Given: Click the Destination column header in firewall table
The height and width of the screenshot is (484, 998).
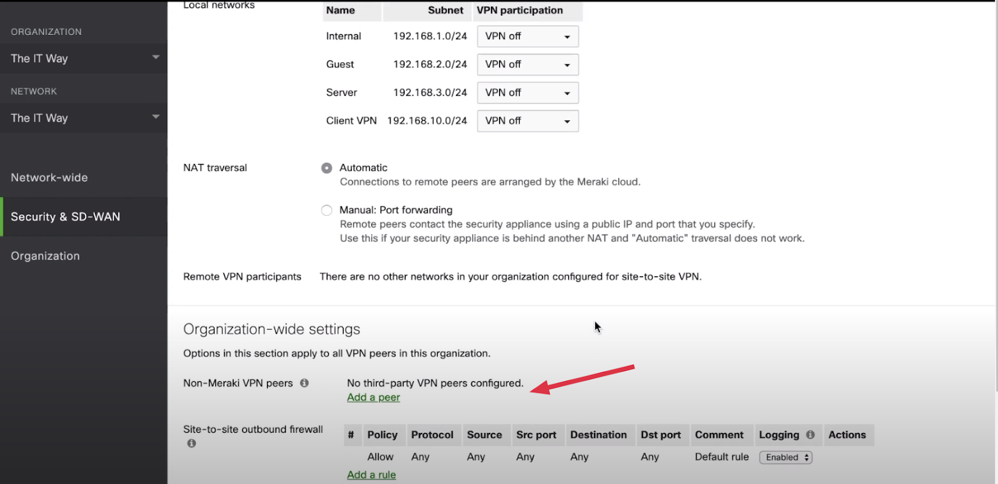Looking at the screenshot, I should coord(598,435).
